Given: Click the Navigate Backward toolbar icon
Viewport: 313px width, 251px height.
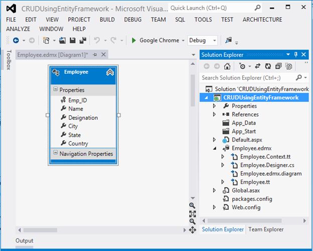Looking at the screenshot, I should [x=16, y=41].
